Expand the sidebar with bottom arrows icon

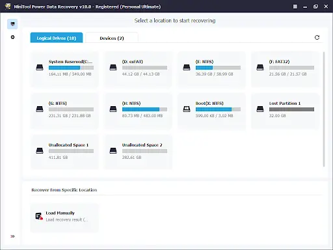(x=12, y=236)
